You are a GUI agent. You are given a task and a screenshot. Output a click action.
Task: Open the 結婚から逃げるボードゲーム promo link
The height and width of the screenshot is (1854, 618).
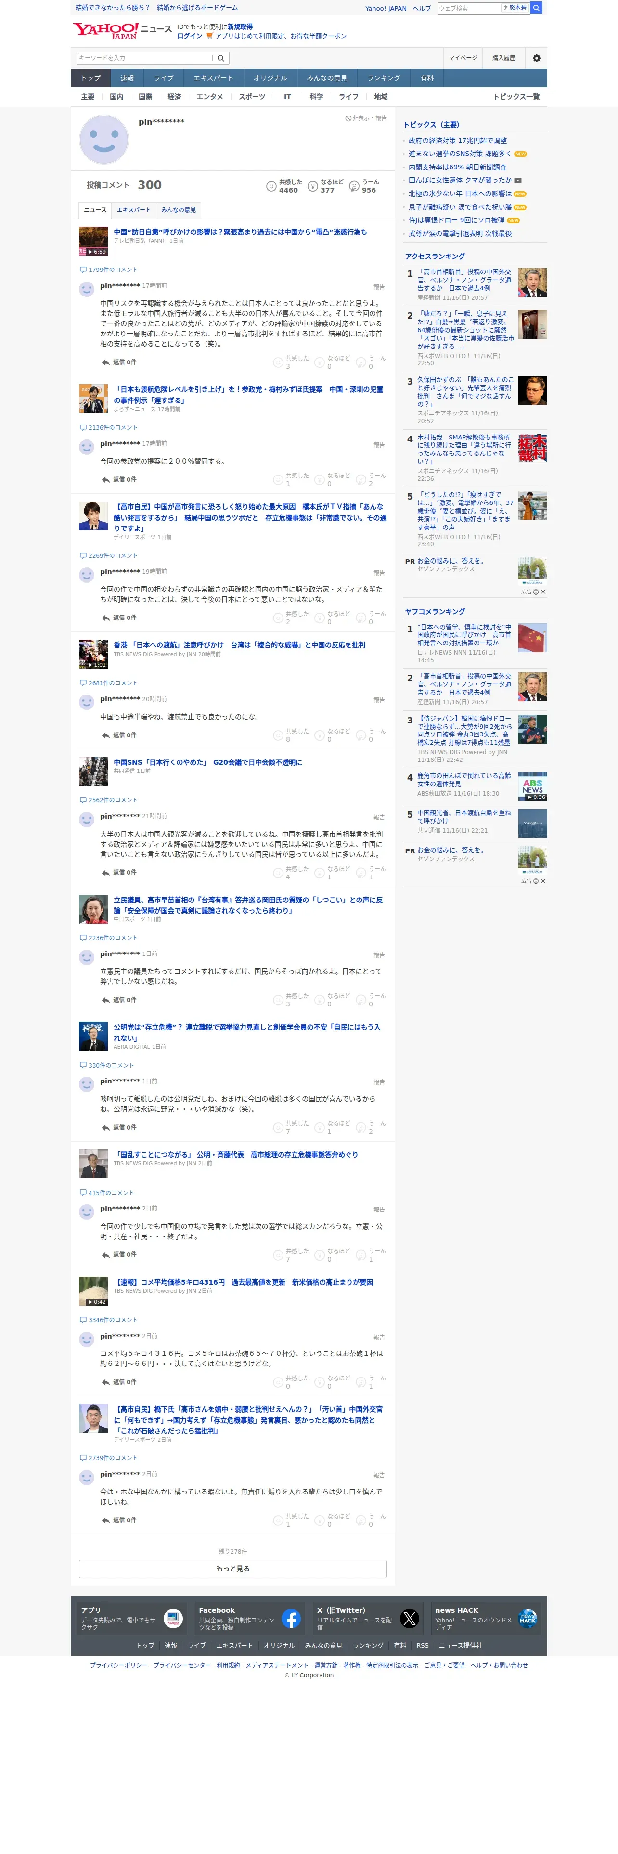coord(197,8)
